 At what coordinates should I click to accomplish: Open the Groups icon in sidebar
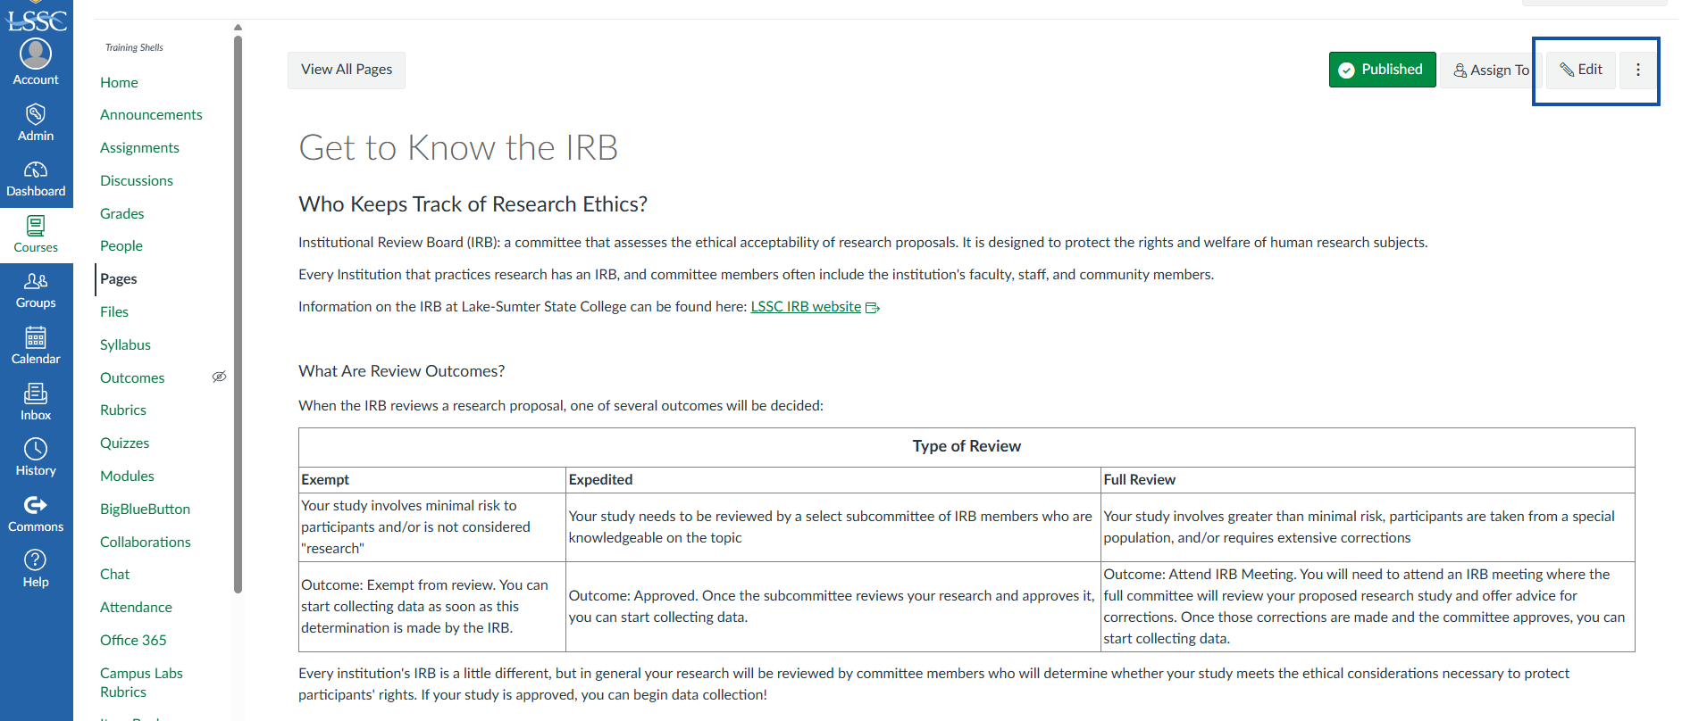point(36,281)
